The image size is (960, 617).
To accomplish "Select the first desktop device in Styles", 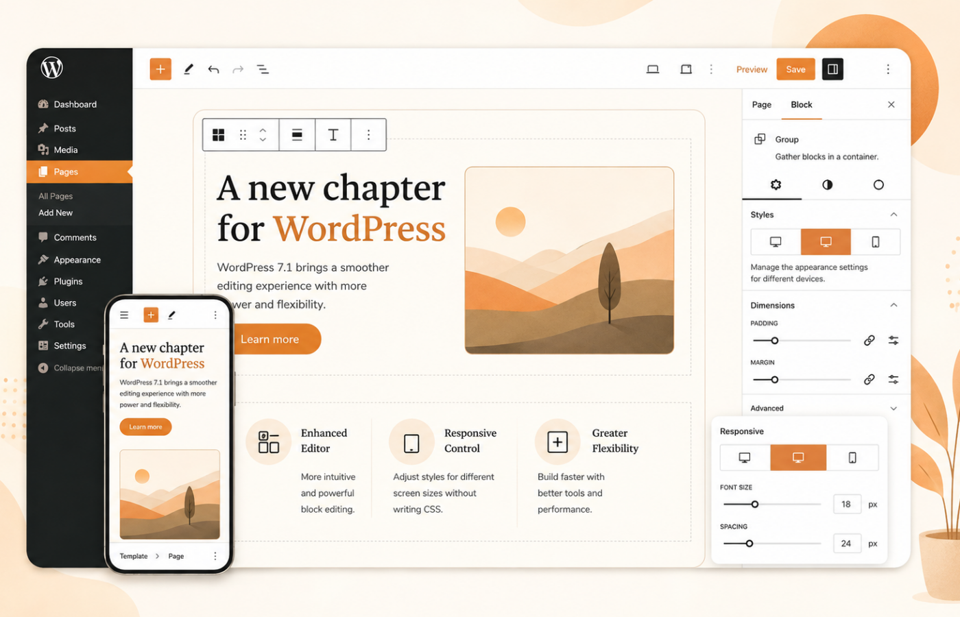I will pyautogui.click(x=776, y=242).
